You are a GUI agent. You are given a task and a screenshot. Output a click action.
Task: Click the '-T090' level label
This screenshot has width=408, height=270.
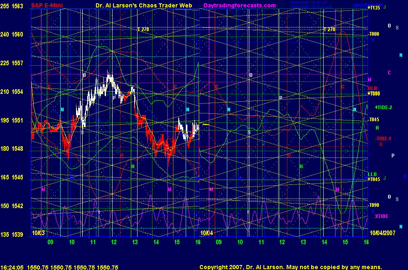click(x=374, y=205)
